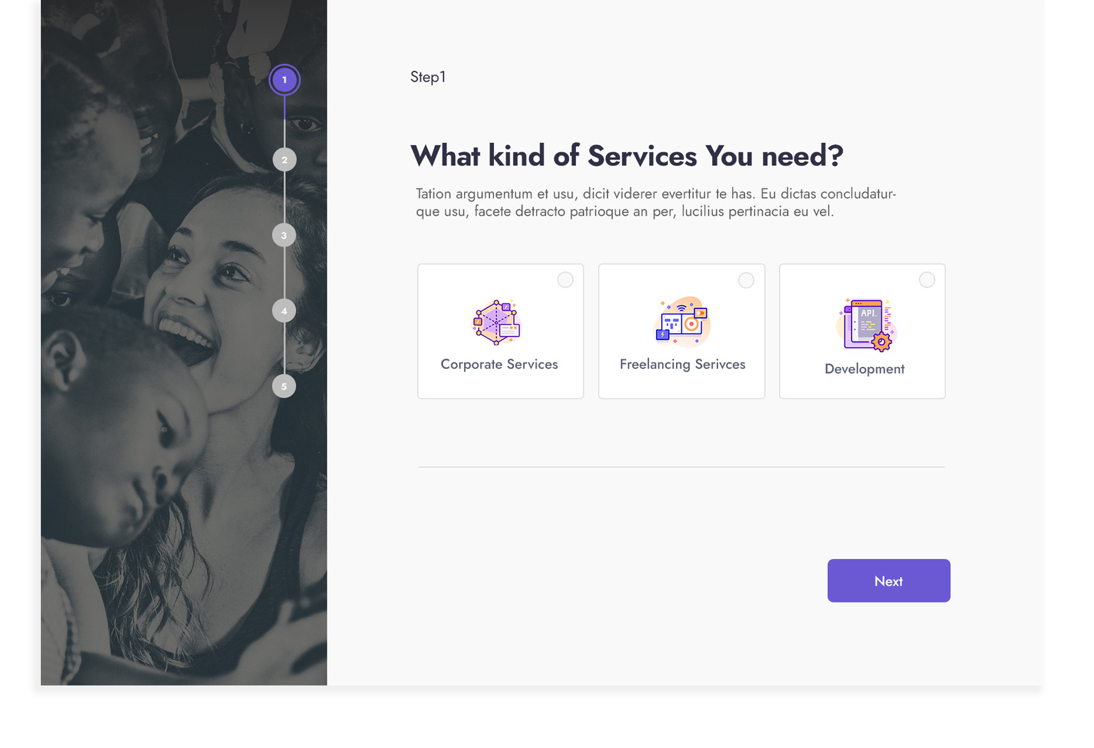Viewport: 1094px width, 748px height.
Task: Jump to step 5 circle
Action: click(284, 386)
